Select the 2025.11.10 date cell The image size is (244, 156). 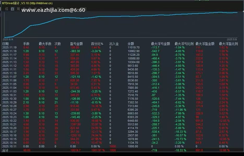pos(9,73)
